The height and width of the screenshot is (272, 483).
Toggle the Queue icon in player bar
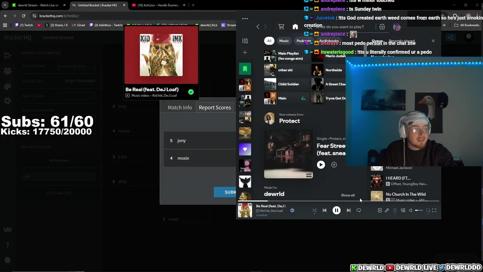395,210
